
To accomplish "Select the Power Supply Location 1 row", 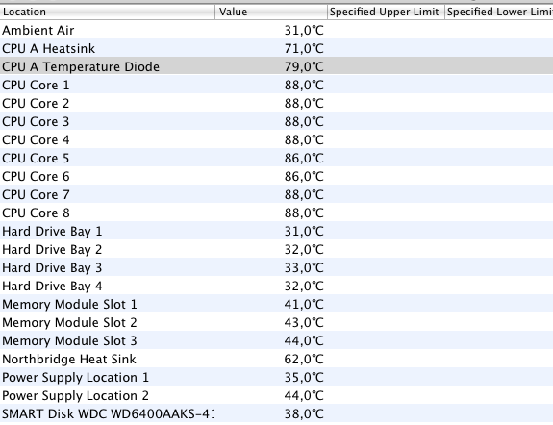I will click(277, 377).
